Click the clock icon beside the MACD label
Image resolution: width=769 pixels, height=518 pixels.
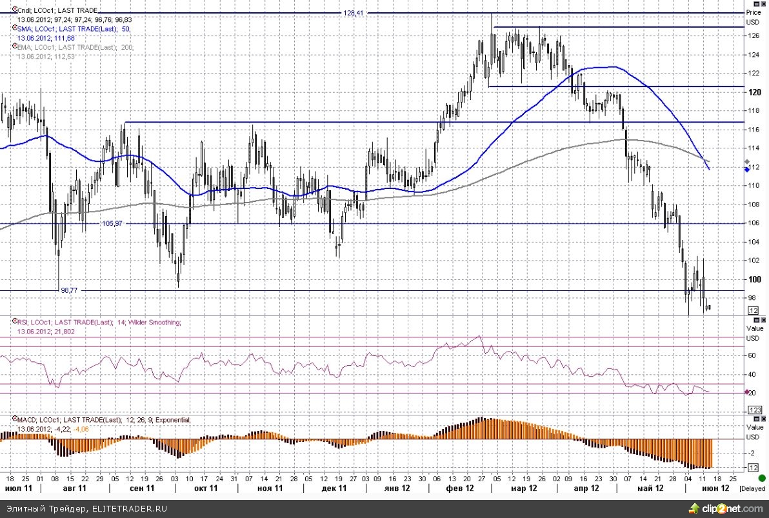pos(14,420)
